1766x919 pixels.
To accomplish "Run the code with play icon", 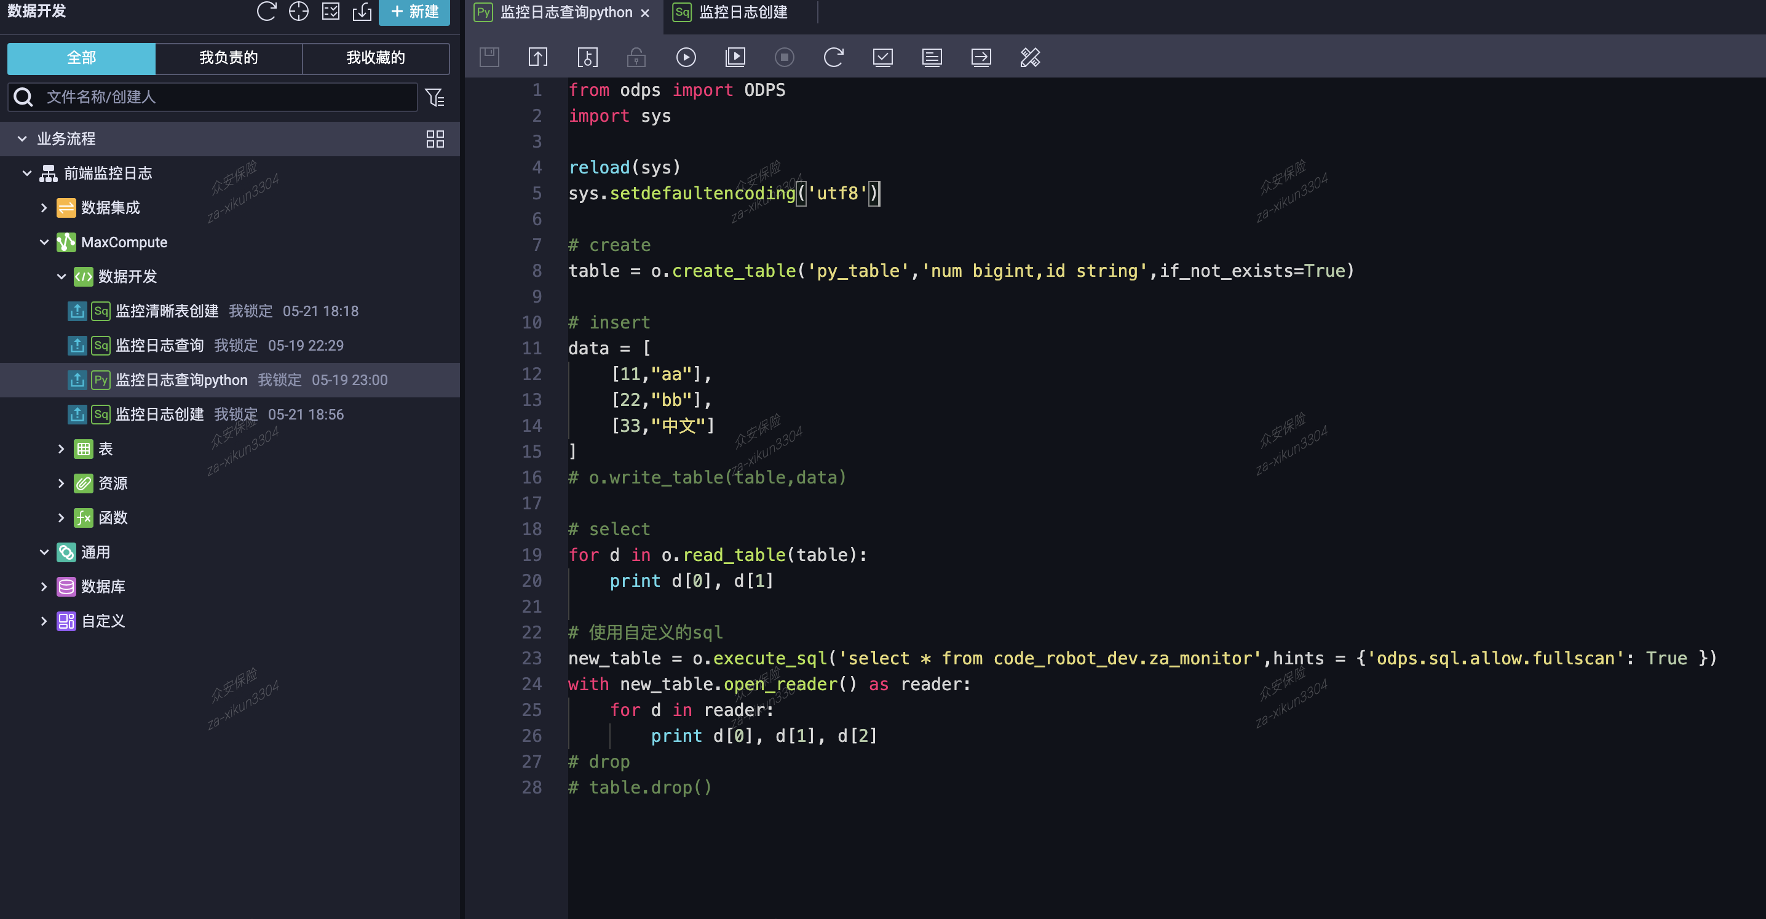I will point(686,57).
